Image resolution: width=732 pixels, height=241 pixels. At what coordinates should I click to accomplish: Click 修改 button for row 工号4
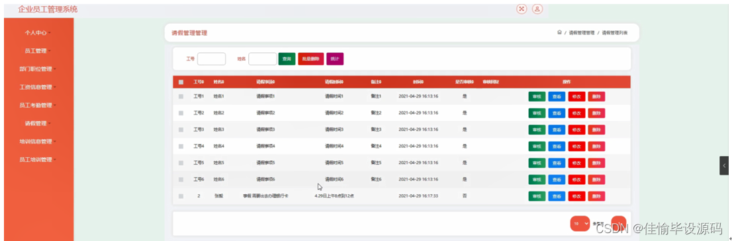coord(576,147)
